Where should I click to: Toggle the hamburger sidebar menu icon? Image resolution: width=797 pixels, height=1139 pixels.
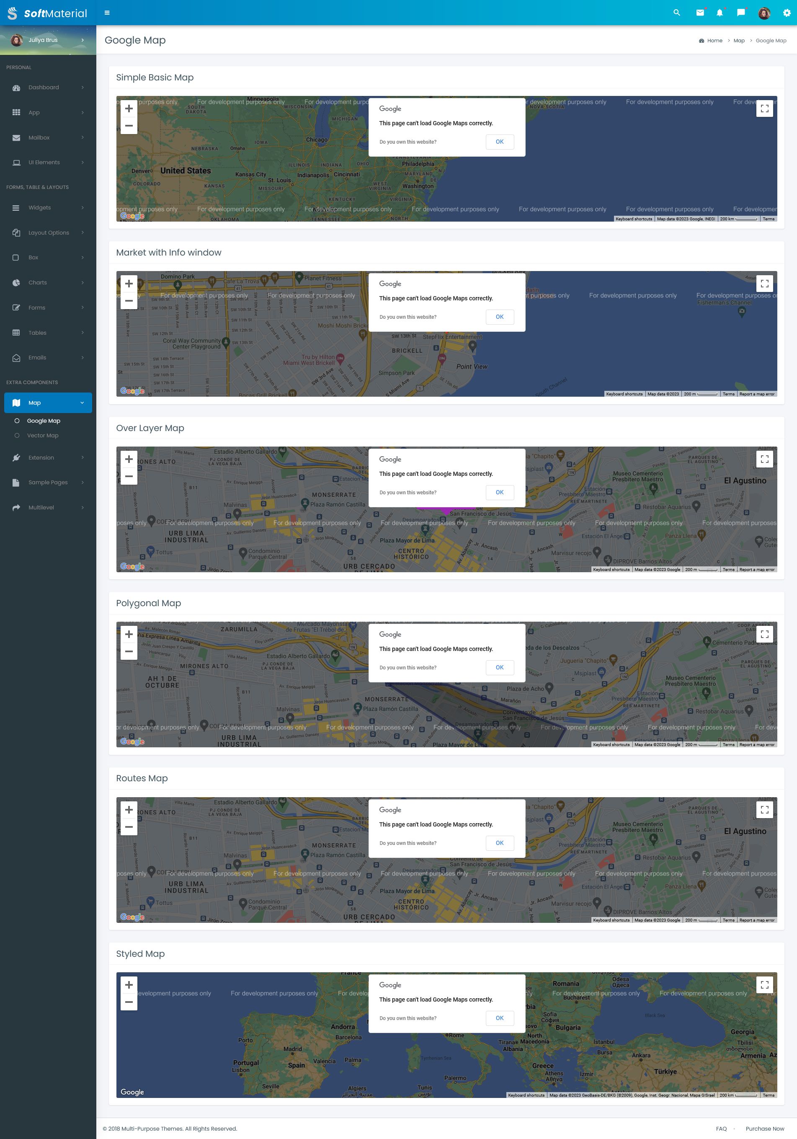[107, 13]
